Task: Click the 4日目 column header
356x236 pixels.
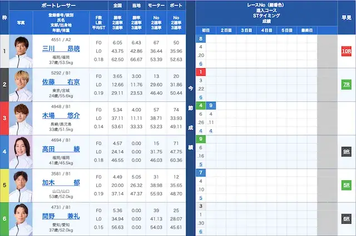Action: point(266,30)
